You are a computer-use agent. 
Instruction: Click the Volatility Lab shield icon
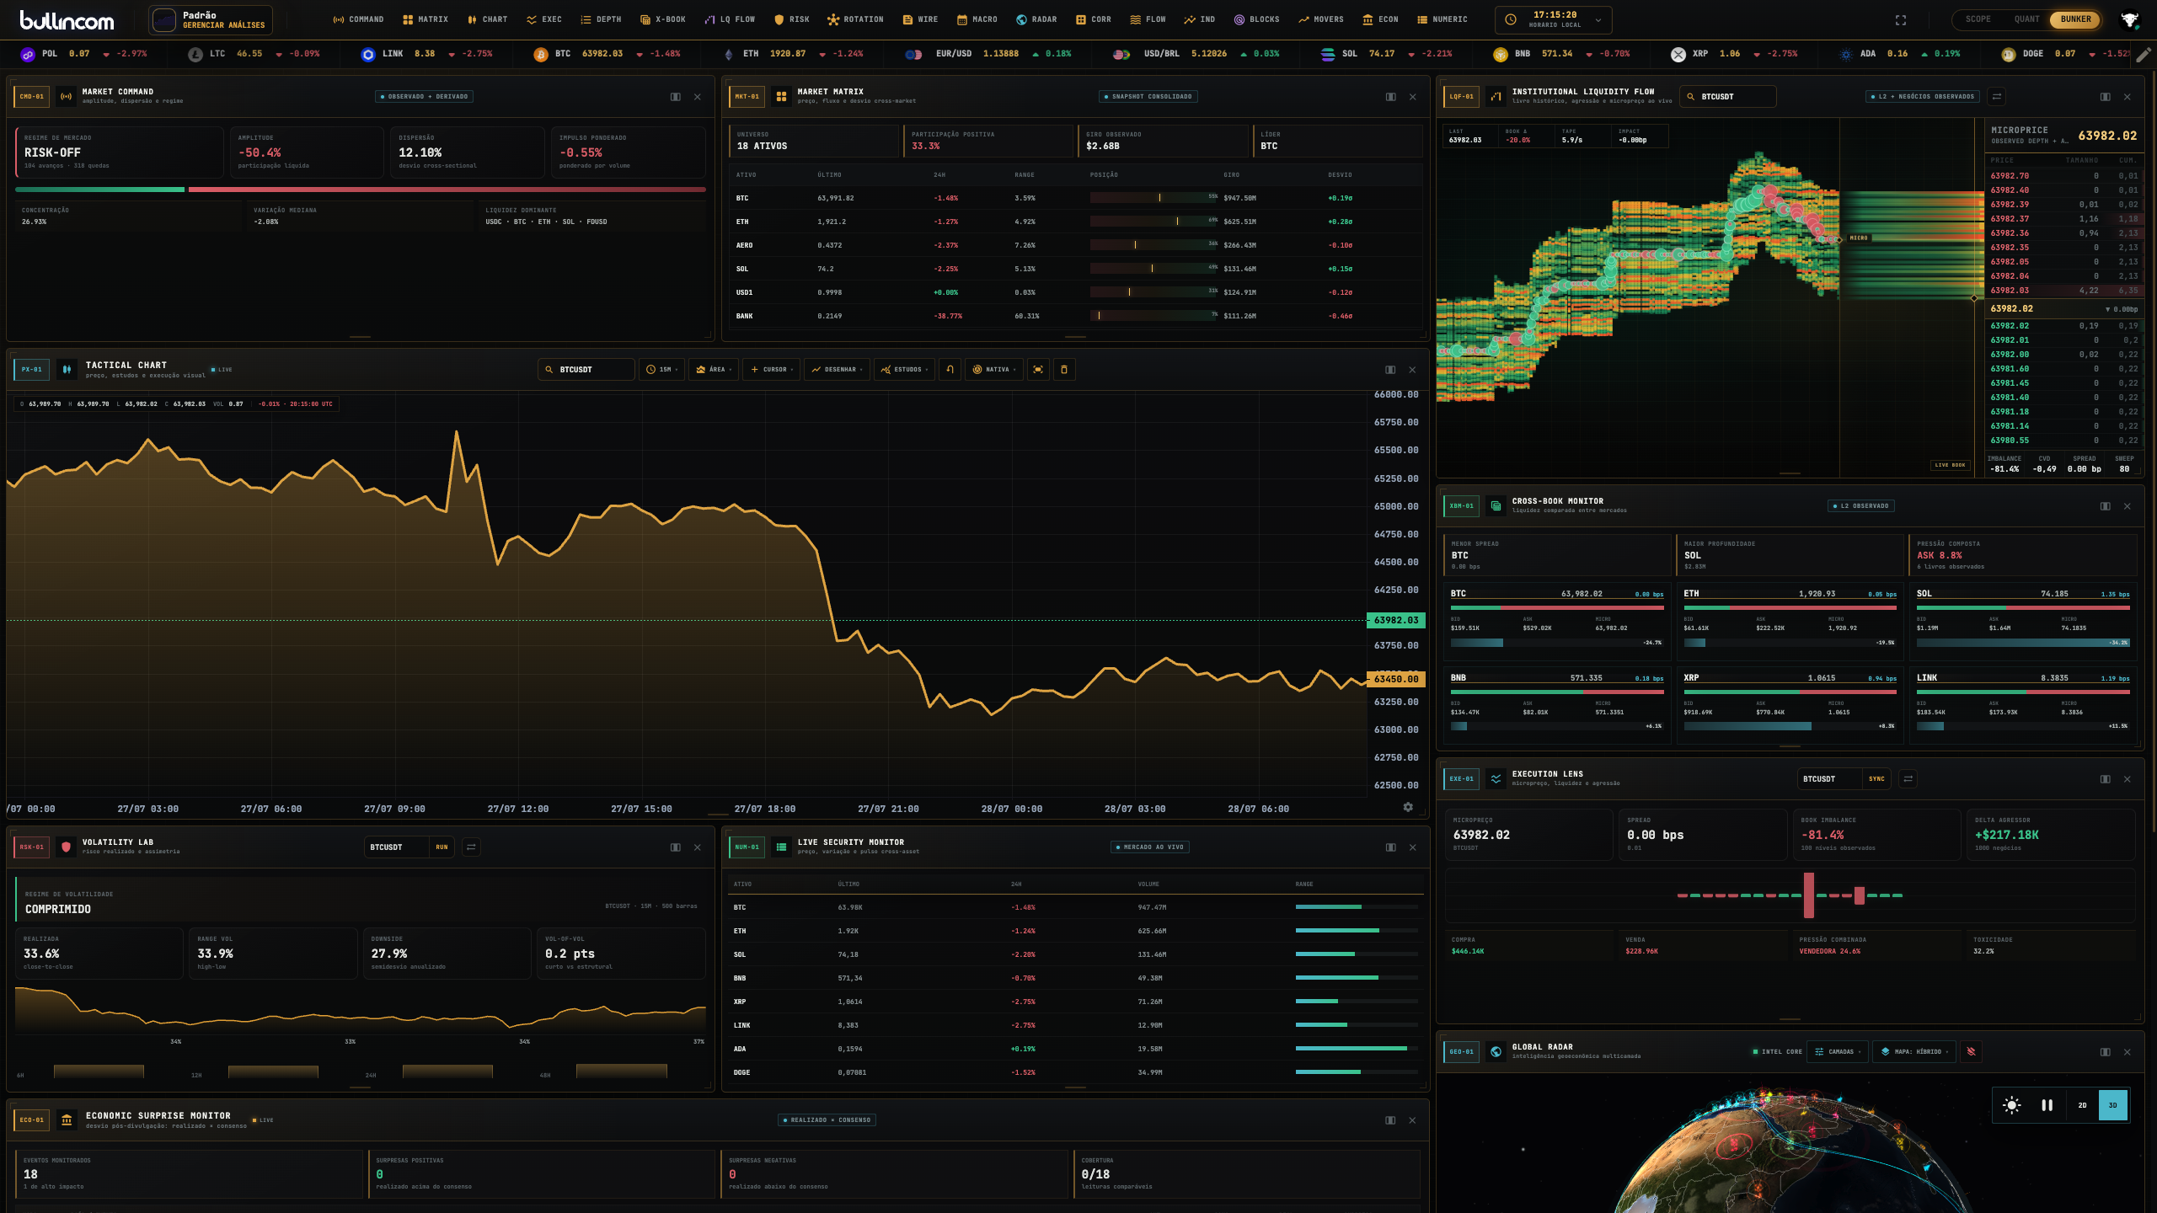[x=66, y=847]
